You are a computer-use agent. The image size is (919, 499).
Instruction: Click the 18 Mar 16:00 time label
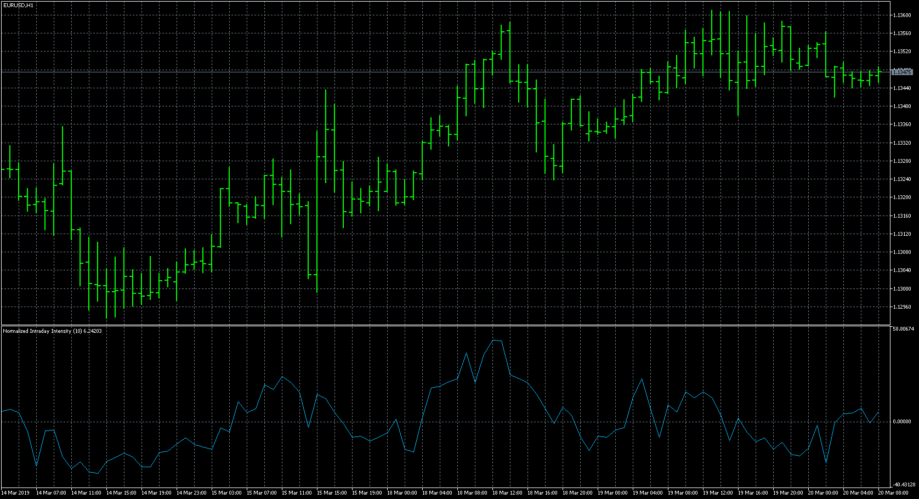tap(542, 493)
